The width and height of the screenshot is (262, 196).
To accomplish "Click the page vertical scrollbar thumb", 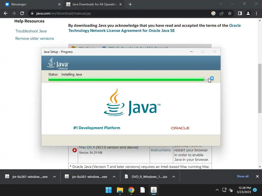I will click(x=260, y=88).
